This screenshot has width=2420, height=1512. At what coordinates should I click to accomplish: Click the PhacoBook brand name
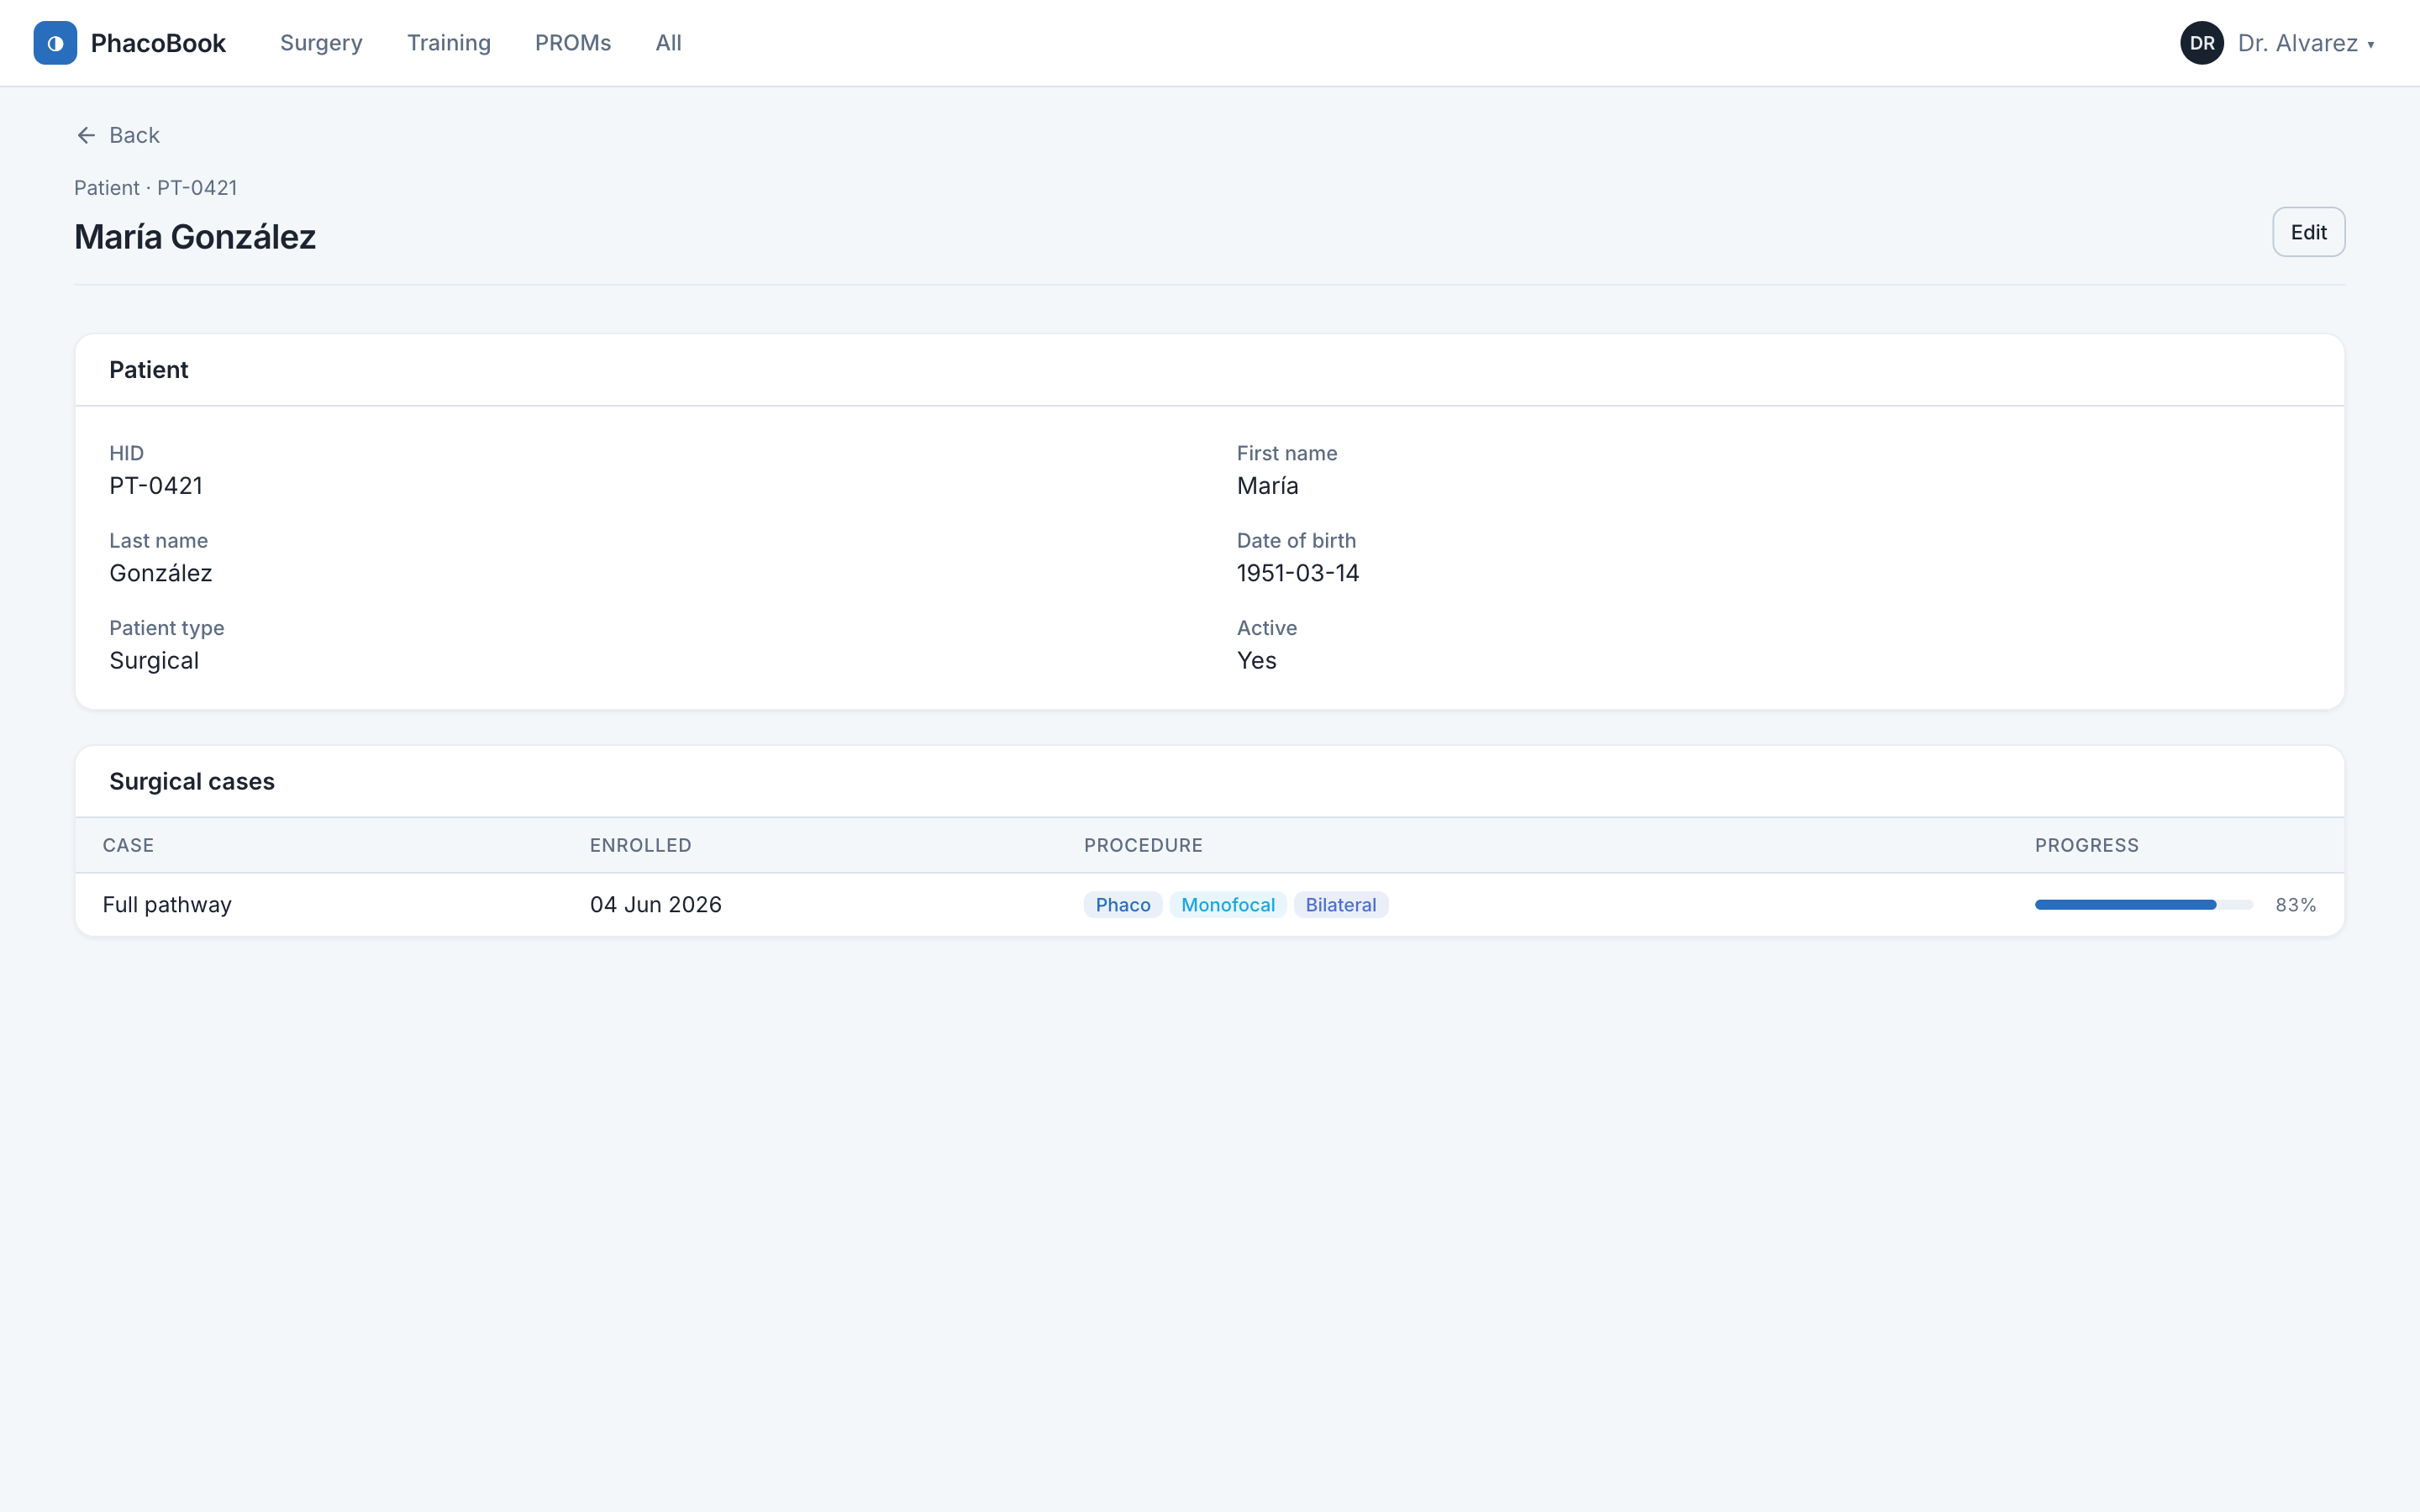click(158, 43)
